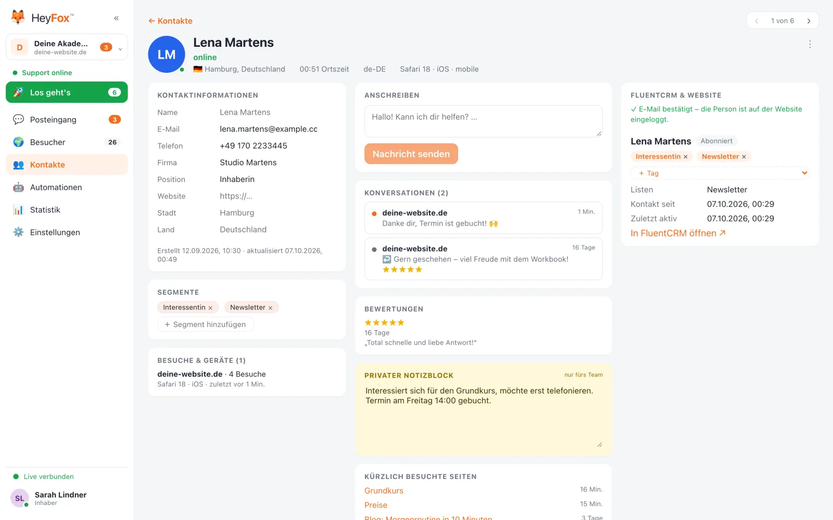Click the HeyFox fox logo
This screenshot has width=833, height=520.
(x=18, y=18)
